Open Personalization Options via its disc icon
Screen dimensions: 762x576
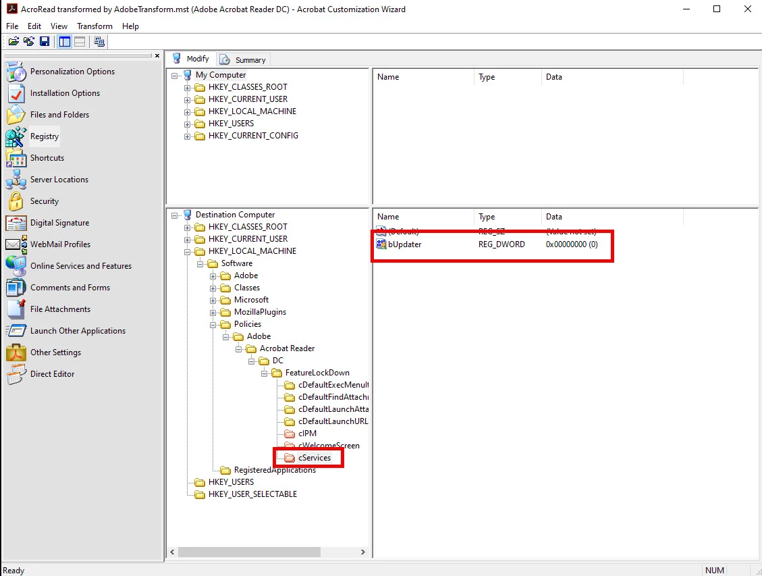point(16,72)
